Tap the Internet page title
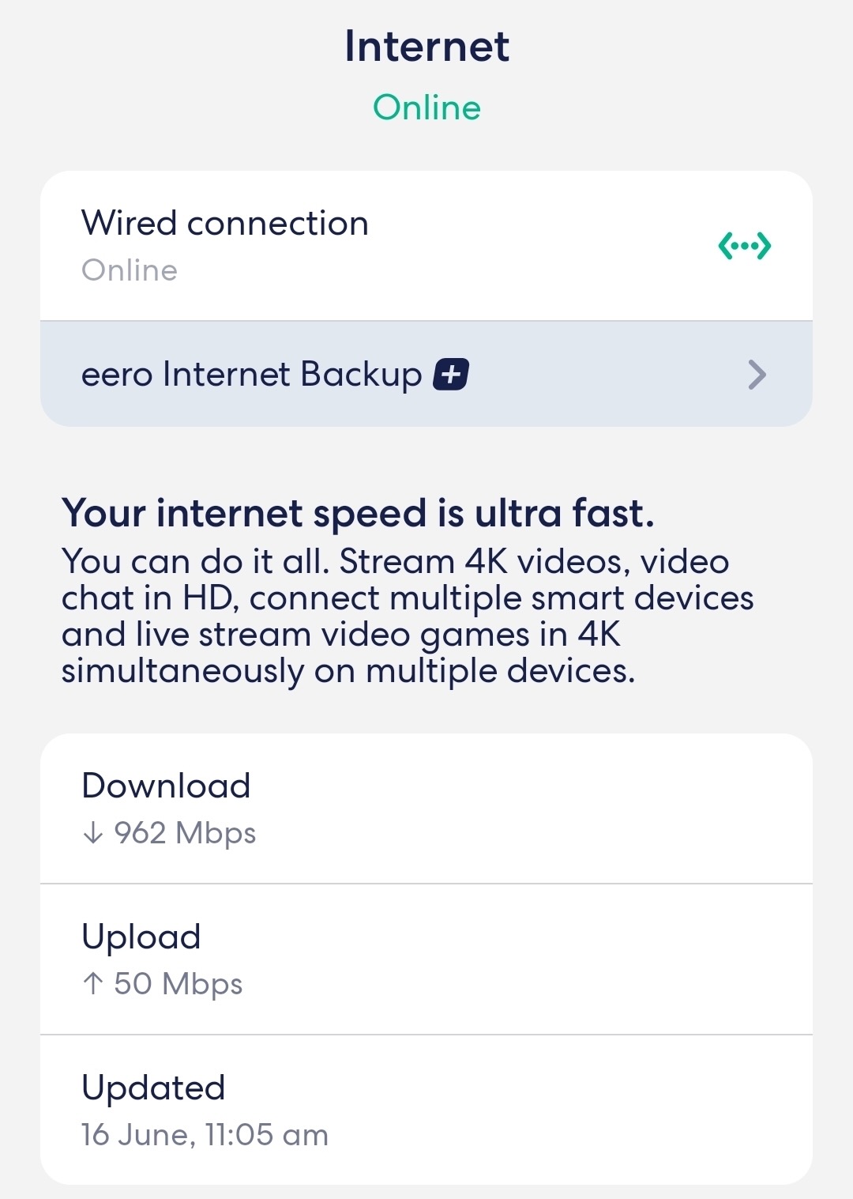Image resolution: width=853 pixels, height=1199 pixels. click(x=426, y=47)
